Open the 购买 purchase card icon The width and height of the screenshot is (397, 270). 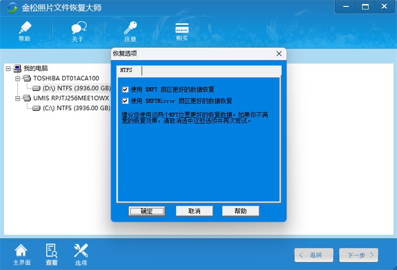182,32
